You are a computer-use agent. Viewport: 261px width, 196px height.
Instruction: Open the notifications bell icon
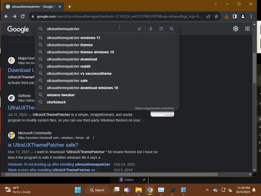[x=254, y=190]
